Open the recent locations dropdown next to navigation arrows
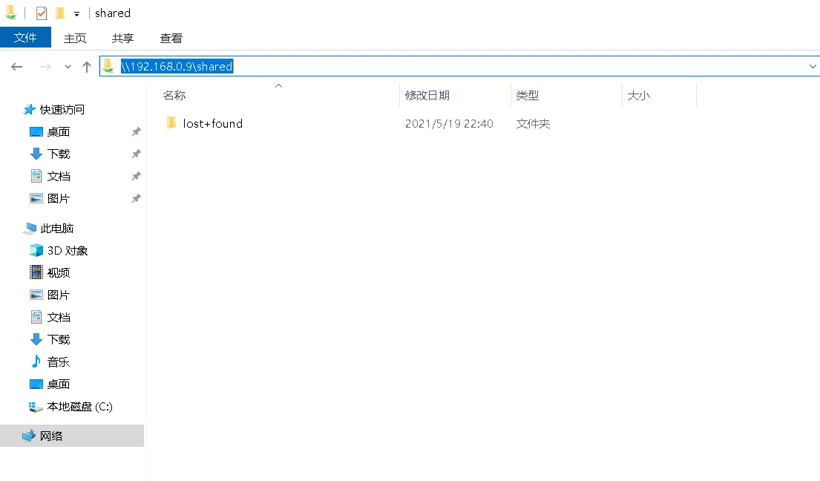The image size is (820, 481). (x=68, y=66)
